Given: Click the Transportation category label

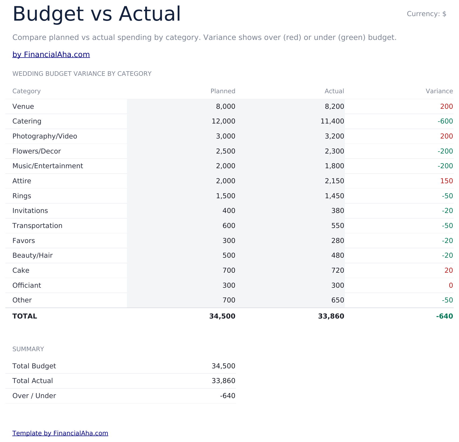Looking at the screenshot, I should 38,226.
